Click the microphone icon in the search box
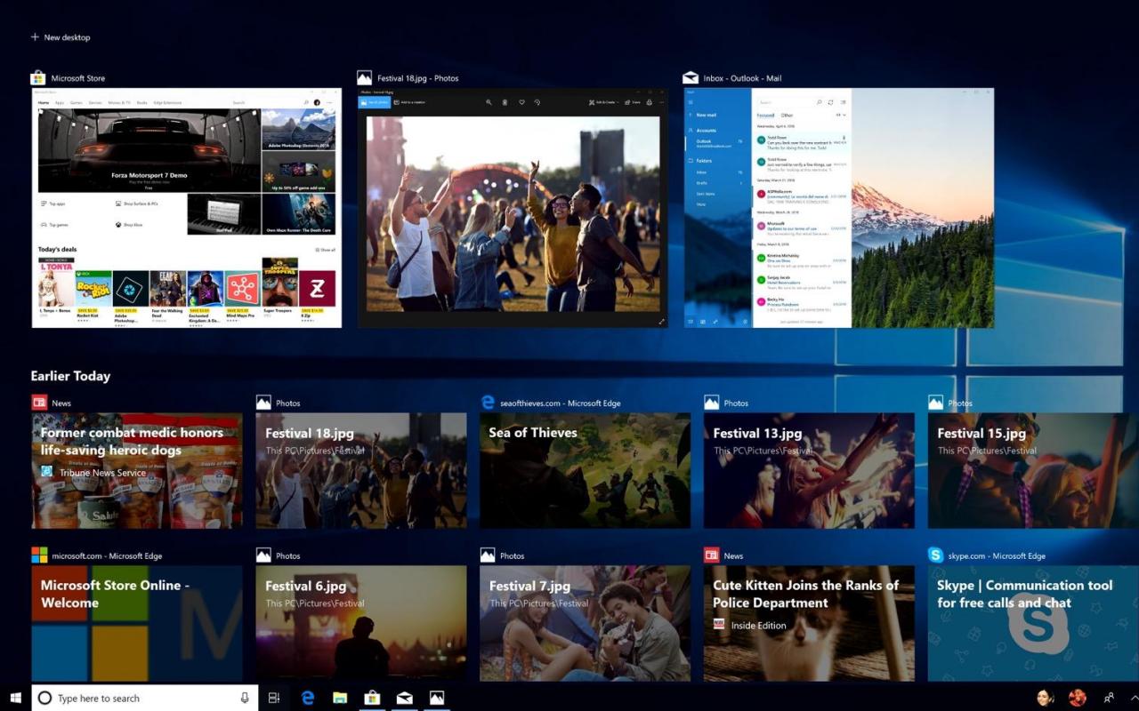Screen dimensions: 1139x711 [x=245, y=698]
